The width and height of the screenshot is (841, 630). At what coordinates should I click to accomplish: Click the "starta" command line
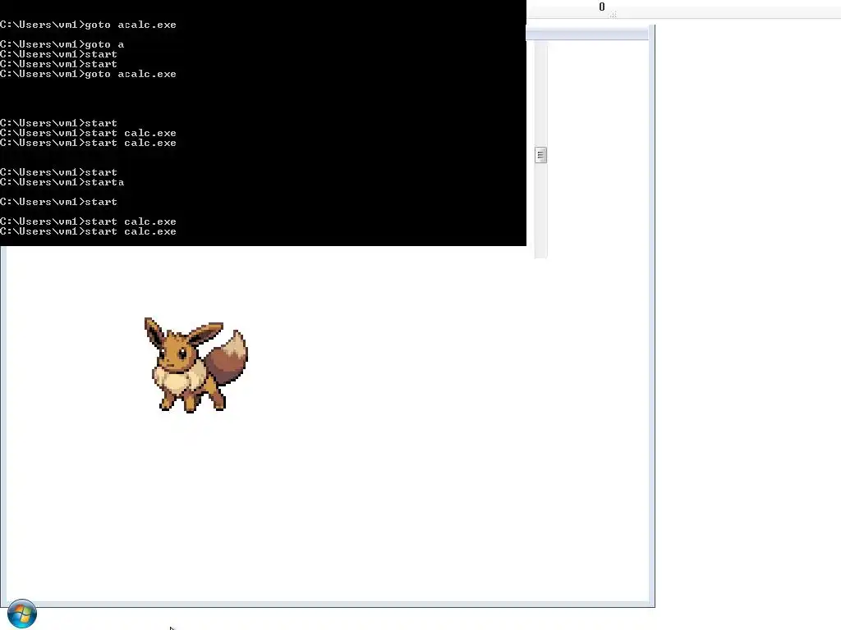[62, 182]
